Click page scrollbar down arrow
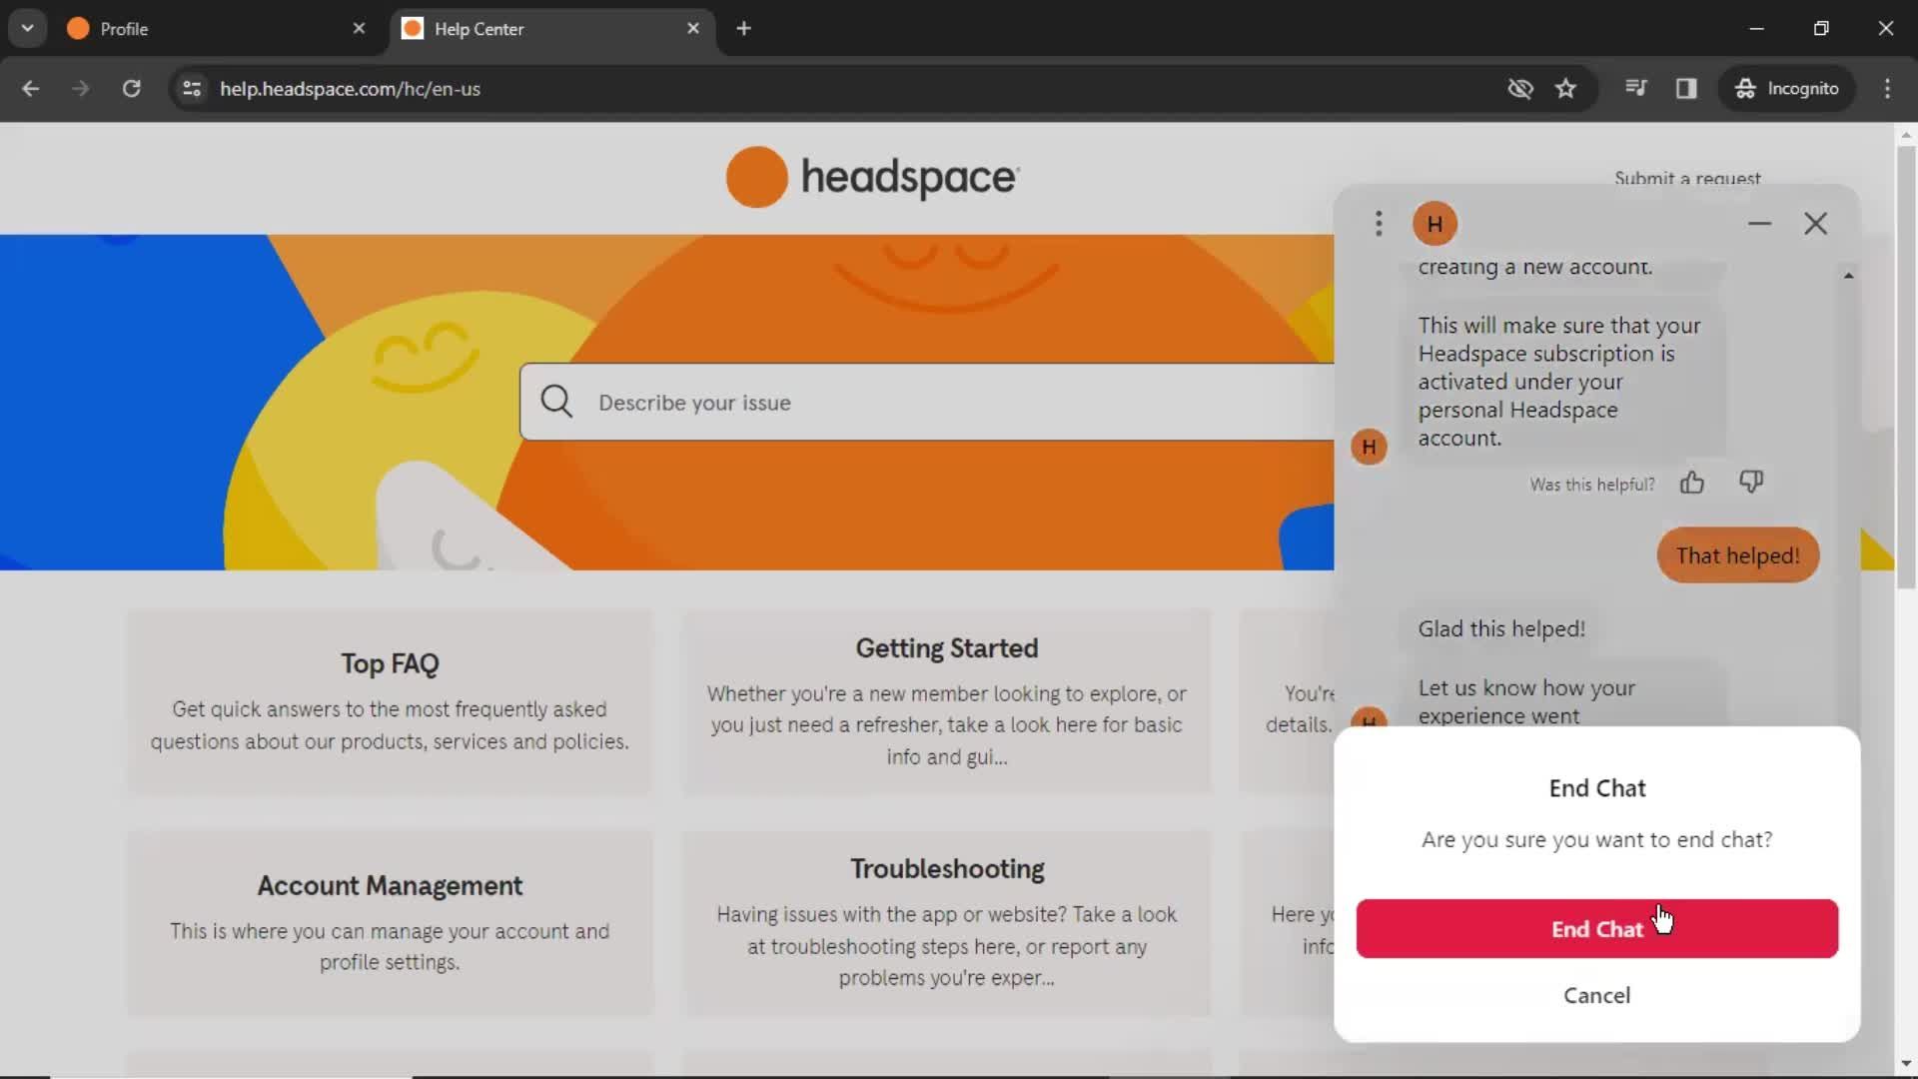Image resolution: width=1918 pixels, height=1079 pixels. 1906,1064
